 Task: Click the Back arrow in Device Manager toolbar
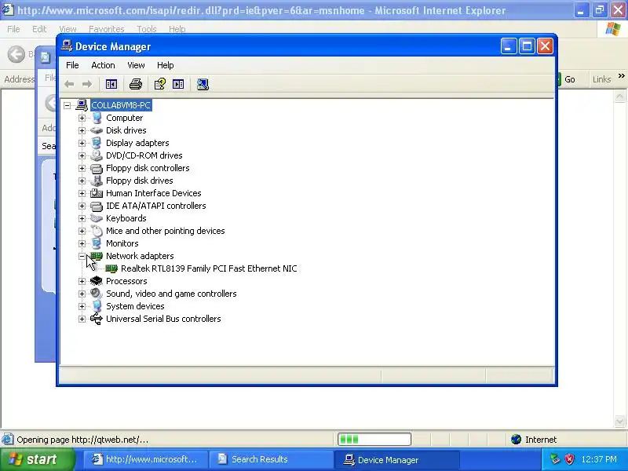point(69,84)
